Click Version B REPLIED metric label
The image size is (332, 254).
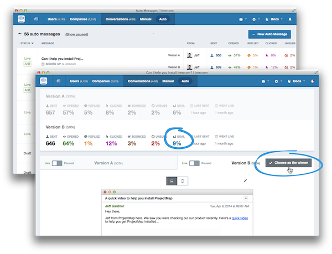(92, 137)
